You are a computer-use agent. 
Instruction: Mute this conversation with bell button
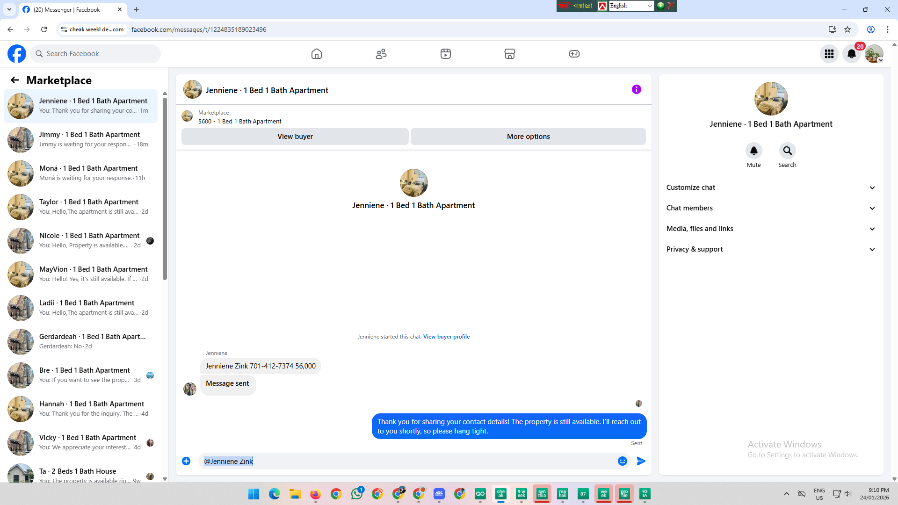point(753,151)
